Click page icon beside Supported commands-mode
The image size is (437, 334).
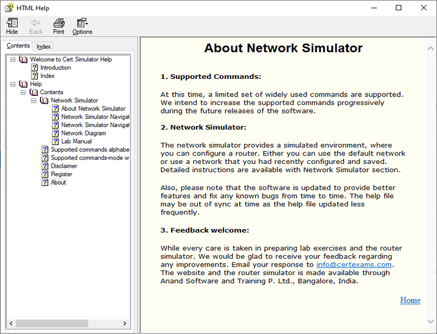(x=45, y=157)
